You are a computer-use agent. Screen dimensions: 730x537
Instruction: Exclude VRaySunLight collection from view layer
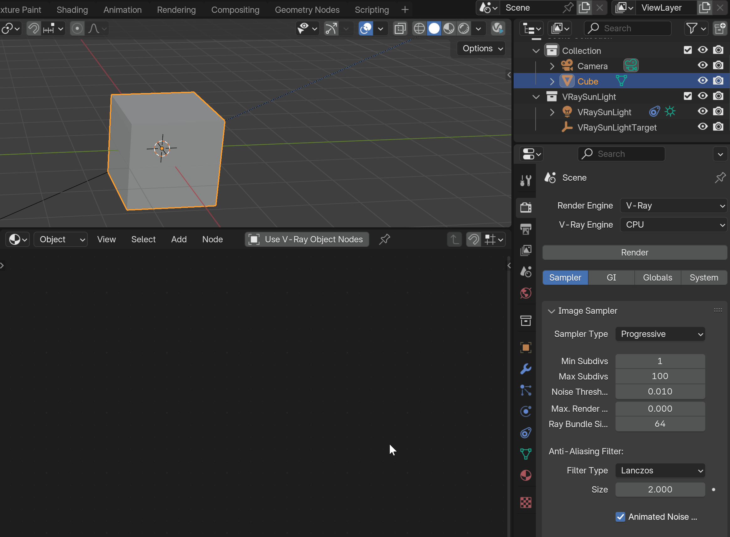pyautogui.click(x=688, y=96)
